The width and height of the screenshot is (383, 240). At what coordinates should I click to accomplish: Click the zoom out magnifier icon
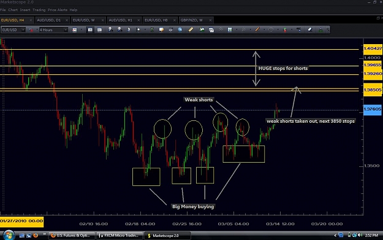[x=119, y=29]
